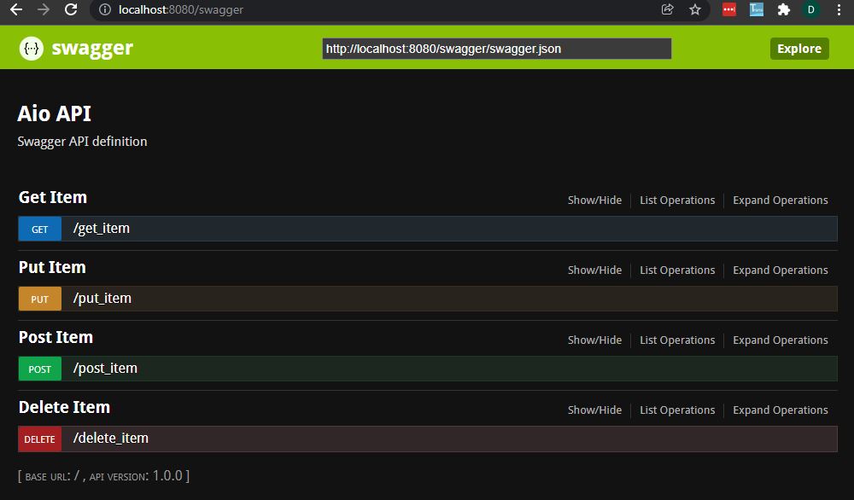Select the DELETE method badge on /delete_item
854x500 pixels.
pos(39,439)
